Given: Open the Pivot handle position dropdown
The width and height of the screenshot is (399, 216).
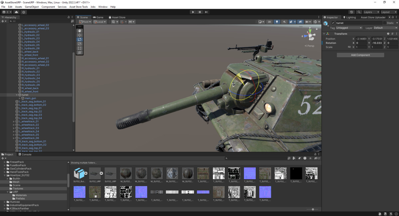Looking at the screenshot, I should pyautogui.click(x=85, y=22).
